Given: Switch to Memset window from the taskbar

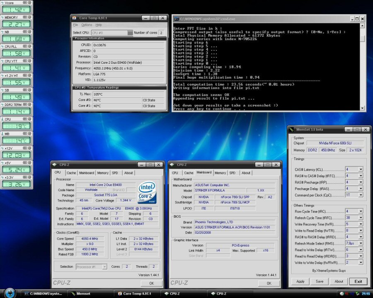Looking at the screenshot, I should pos(90,294).
